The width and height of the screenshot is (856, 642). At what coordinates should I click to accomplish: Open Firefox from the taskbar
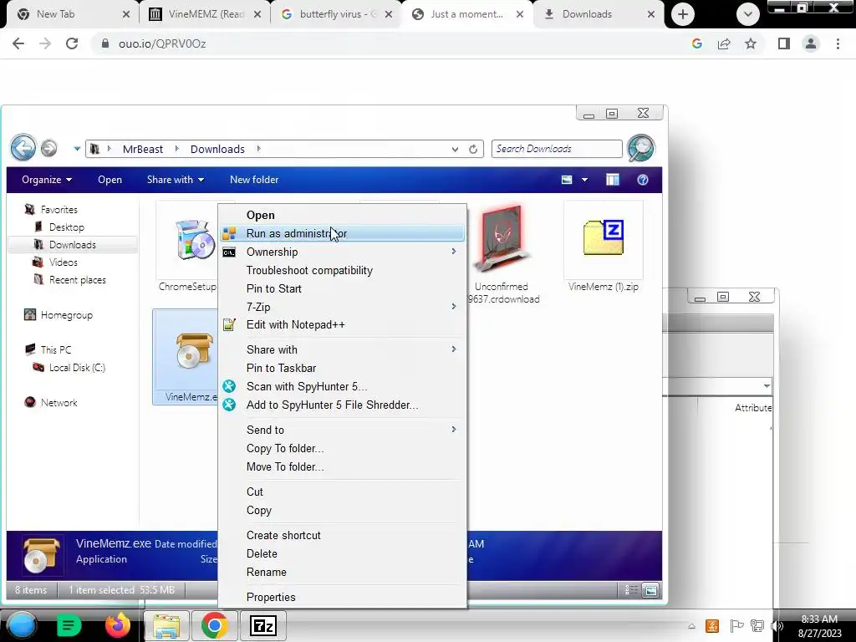point(117,625)
